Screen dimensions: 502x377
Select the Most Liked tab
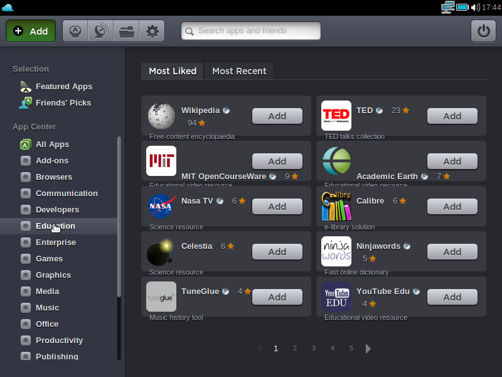point(173,71)
